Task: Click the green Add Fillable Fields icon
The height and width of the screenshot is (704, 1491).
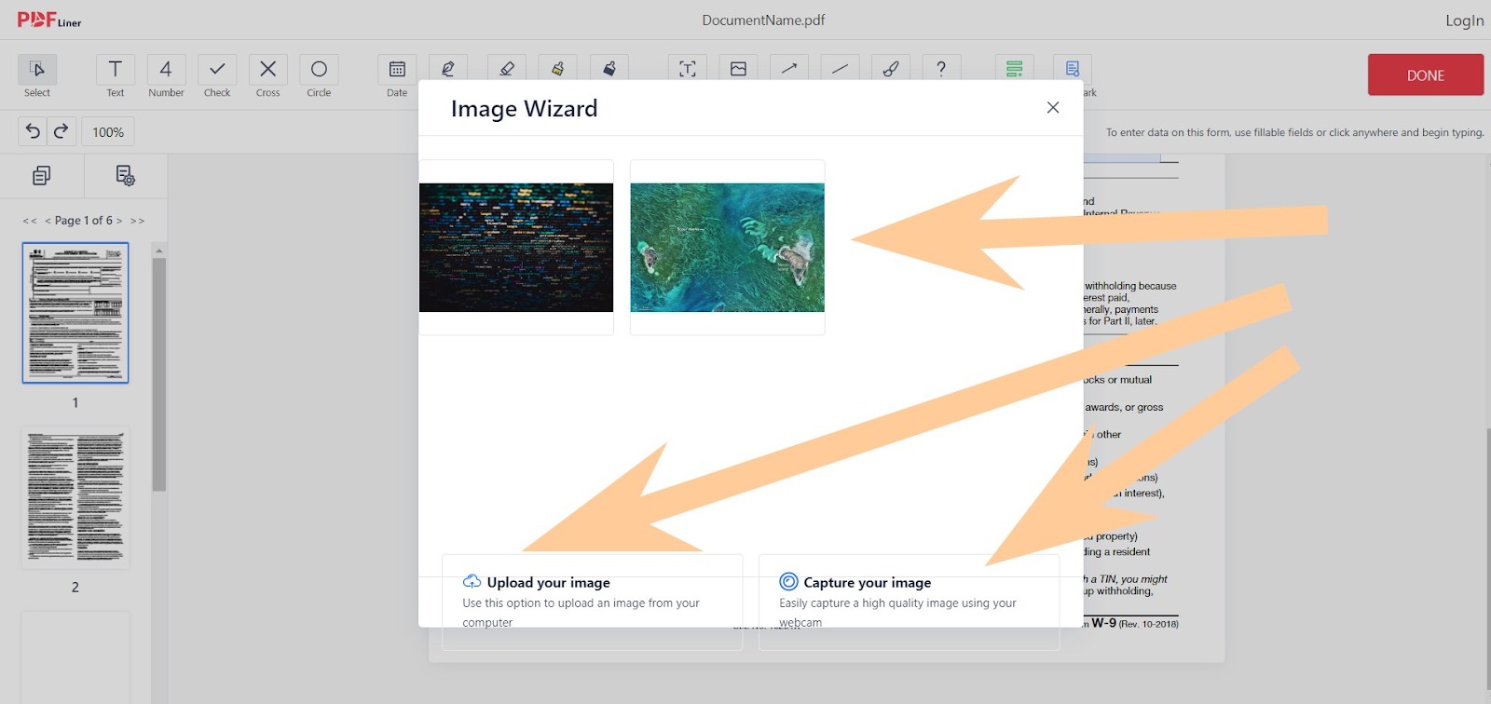Action: [x=1014, y=68]
